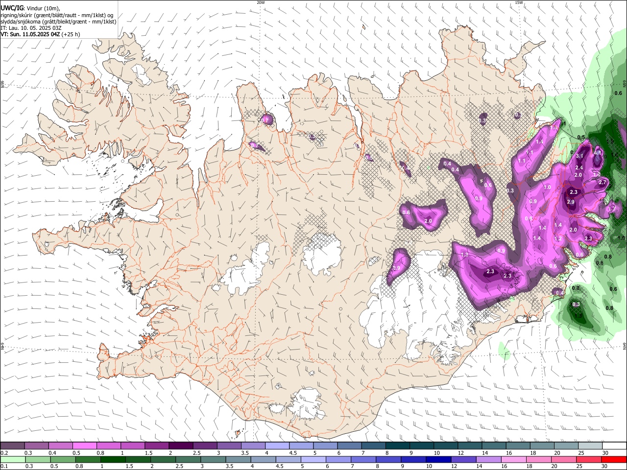The height and width of the screenshot is (470, 627).
Task: Click the '15W' longitude label
Action: click(x=519, y=2)
